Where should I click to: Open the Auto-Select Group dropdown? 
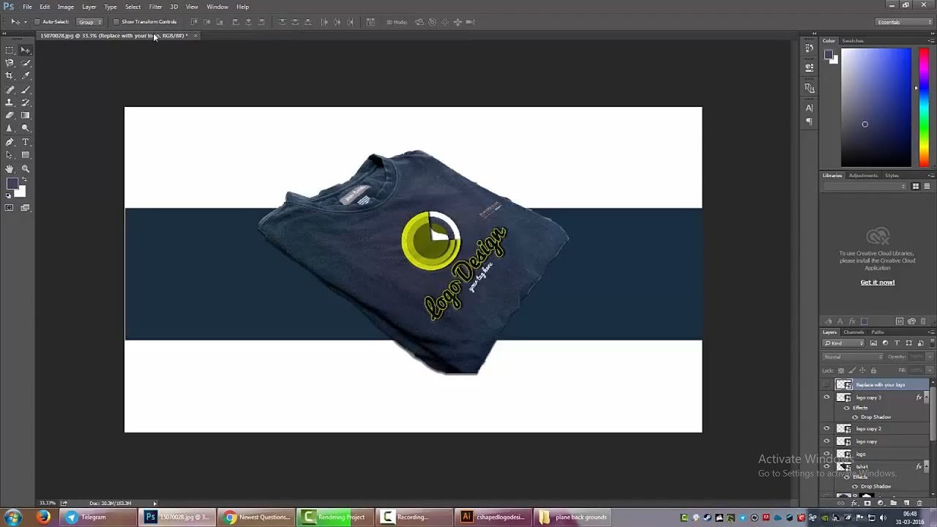click(89, 22)
